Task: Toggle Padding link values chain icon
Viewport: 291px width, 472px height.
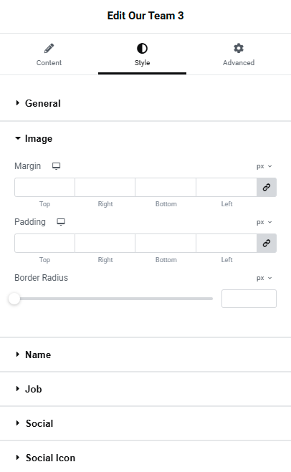Action: pos(267,244)
